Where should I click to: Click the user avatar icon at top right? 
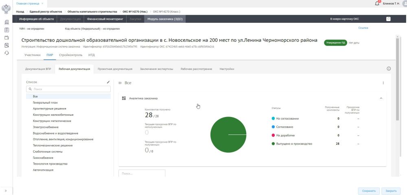point(404,3)
